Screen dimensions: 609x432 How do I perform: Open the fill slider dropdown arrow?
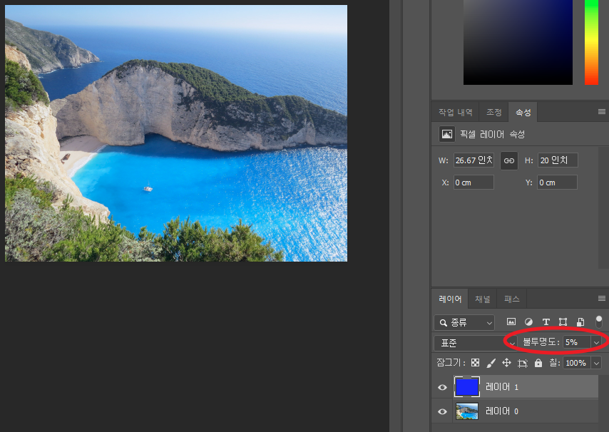click(x=596, y=363)
